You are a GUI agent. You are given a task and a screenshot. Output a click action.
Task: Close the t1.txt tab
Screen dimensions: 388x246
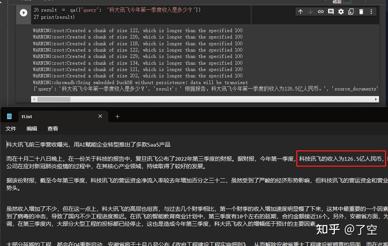point(100,116)
